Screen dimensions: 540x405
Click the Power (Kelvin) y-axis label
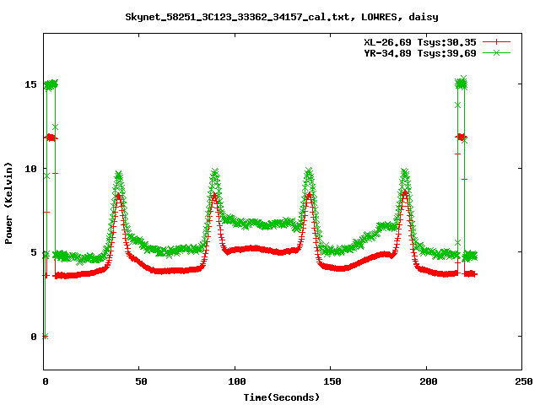[x=8, y=203]
